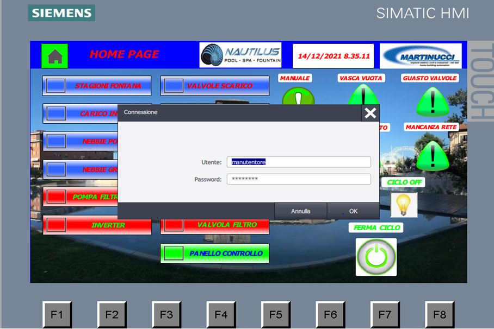Select the Utente input field
Image resolution: width=494 pixels, height=329 pixels.
coord(299,162)
